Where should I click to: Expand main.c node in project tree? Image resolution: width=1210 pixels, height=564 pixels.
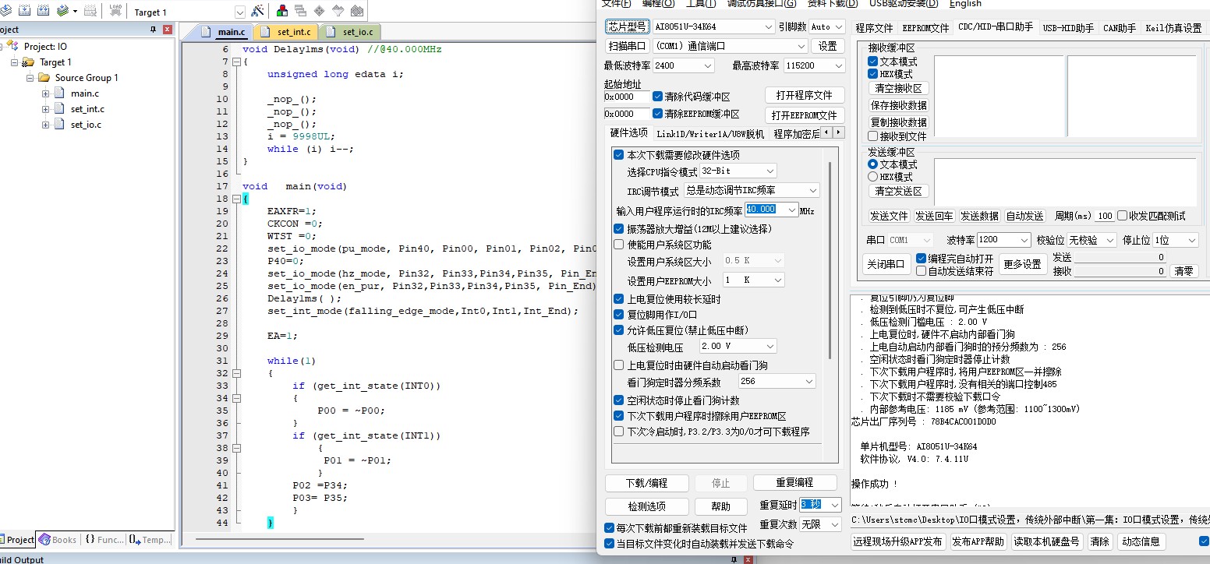[x=45, y=93]
